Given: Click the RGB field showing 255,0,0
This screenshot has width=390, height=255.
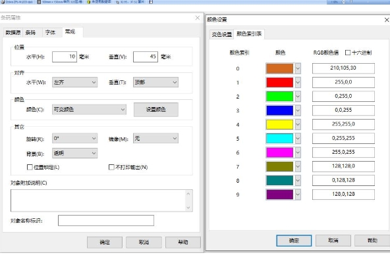Looking at the screenshot, I should click(343, 82).
